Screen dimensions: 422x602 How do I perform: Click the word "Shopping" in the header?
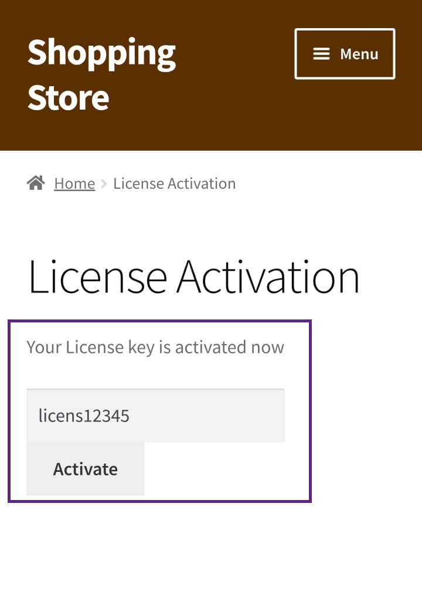pyautogui.click(x=101, y=53)
